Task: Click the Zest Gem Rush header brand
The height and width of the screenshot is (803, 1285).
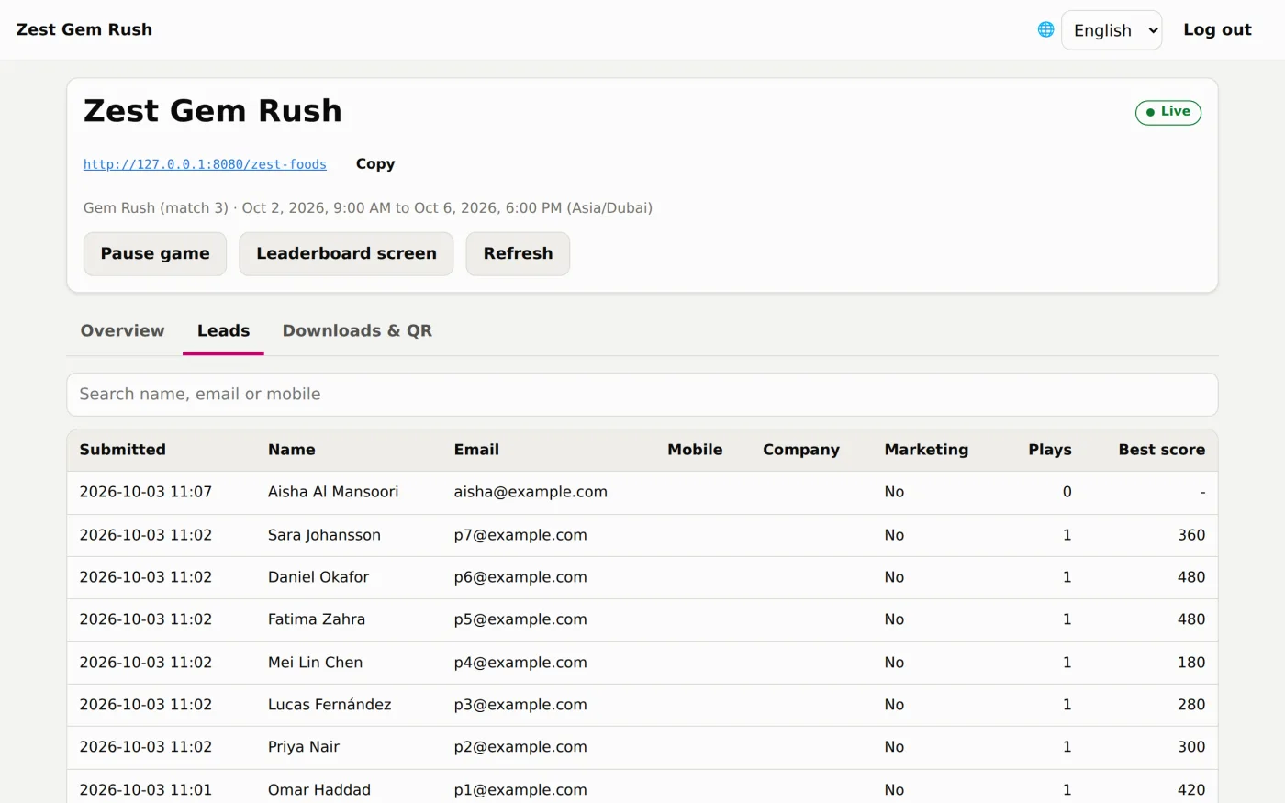Action: pyautogui.click(x=84, y=29)
